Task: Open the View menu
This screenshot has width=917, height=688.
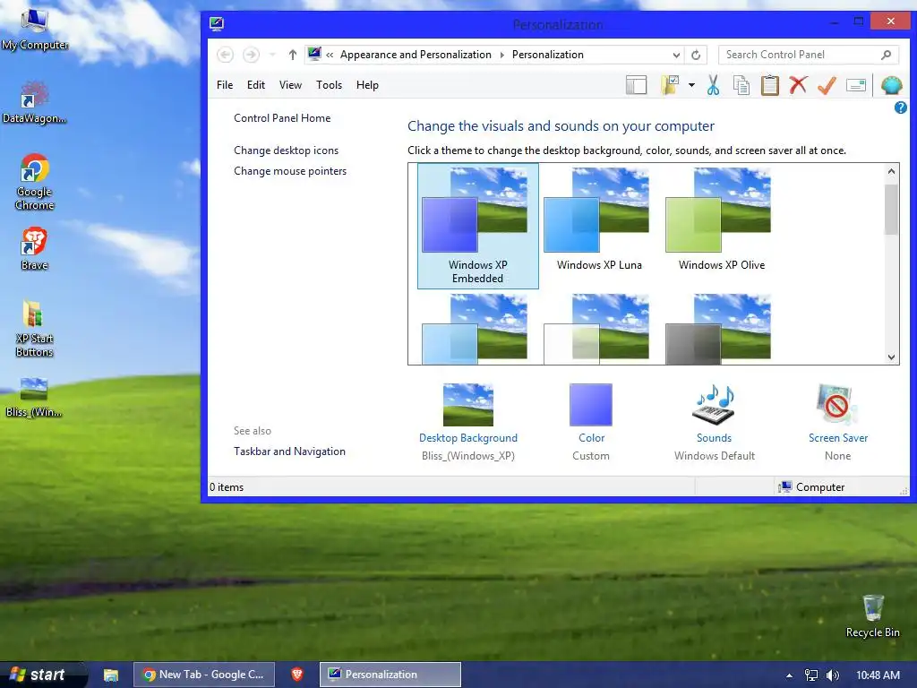Action: coord(290,85)
